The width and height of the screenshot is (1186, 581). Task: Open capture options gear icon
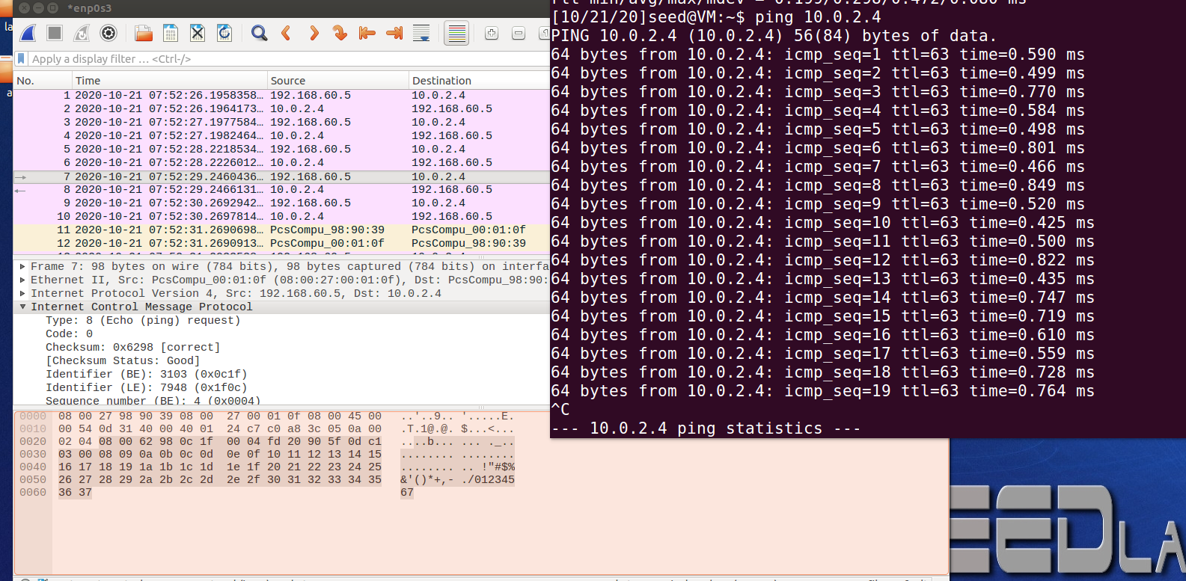[x=108, y=33]
